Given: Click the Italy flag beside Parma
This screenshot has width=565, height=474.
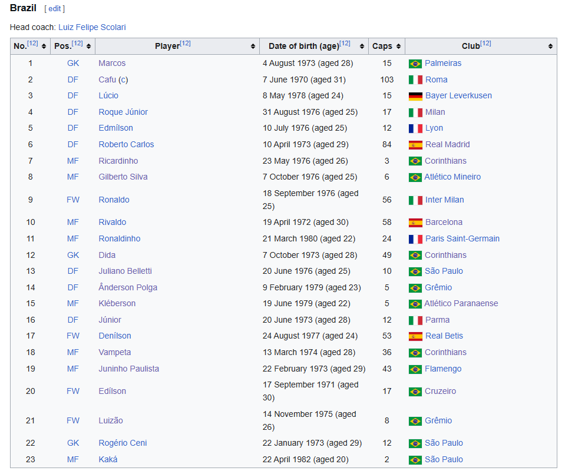Looking at the screenshot, I should point(415,320).
